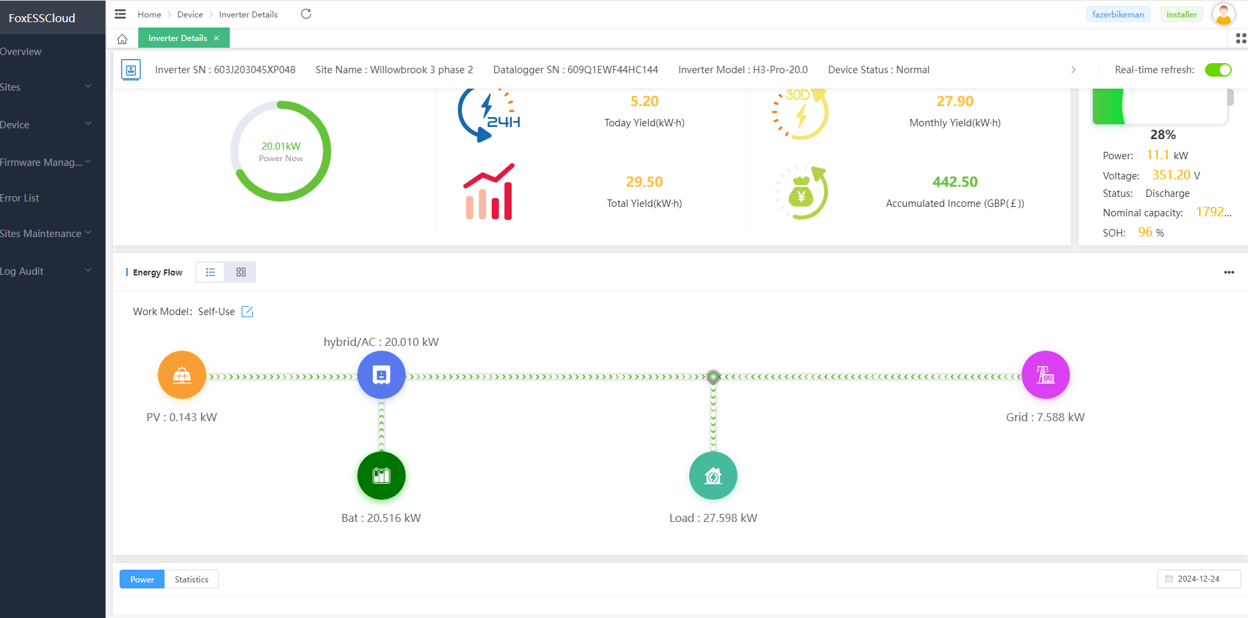This screenshot has height=618, width=1248.
Task: Switch Energy Flow to grid view
Action: coord(241,272)
